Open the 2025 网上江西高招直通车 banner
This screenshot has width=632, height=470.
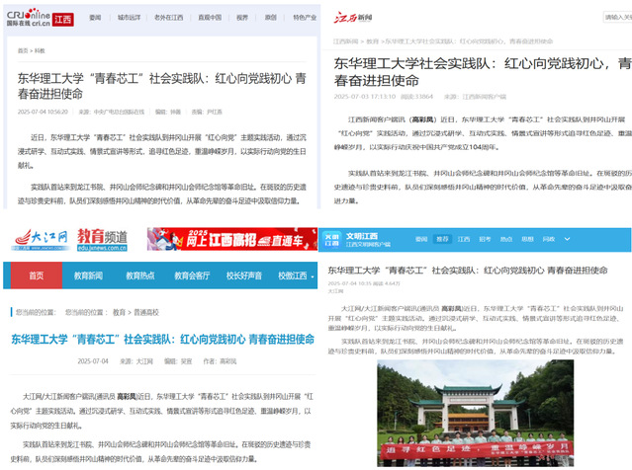[232, 239]
